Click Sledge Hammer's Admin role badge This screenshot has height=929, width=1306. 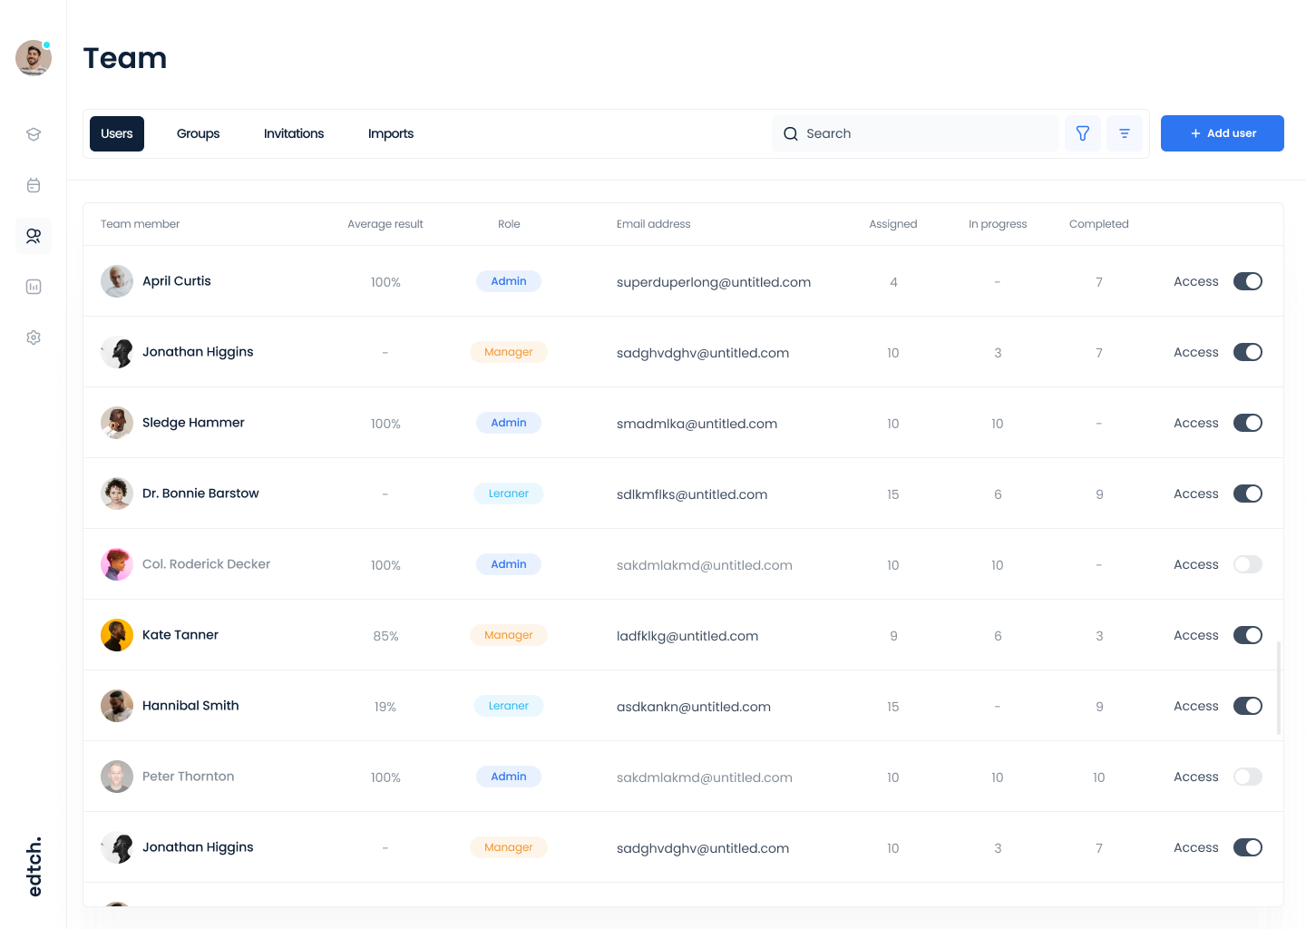pos(509,423)
